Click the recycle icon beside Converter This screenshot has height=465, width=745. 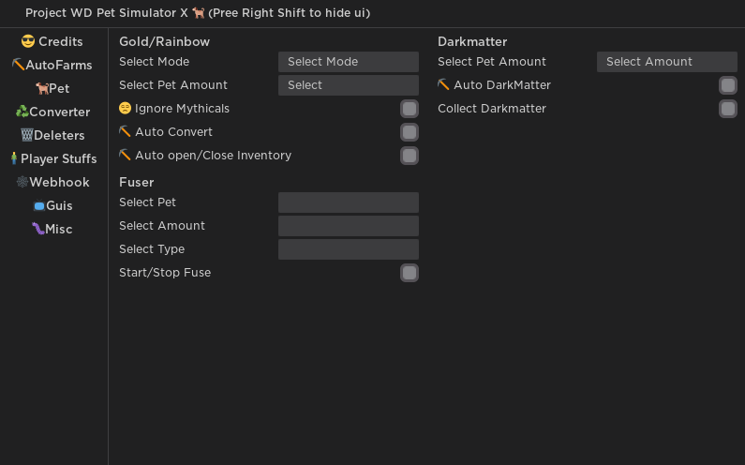pyautogui.click(x=22, y=112)
